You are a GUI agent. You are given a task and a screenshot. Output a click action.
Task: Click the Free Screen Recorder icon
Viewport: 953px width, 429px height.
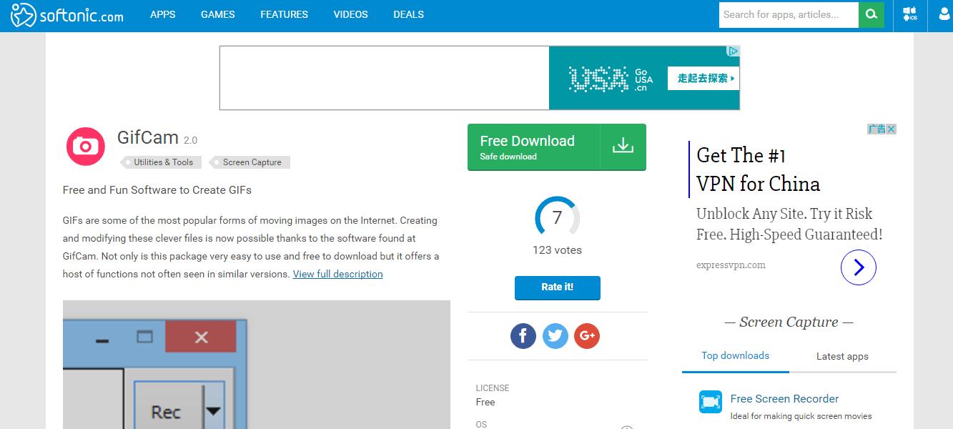point(711,402)
